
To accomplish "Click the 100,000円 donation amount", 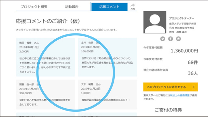I will (87, 51).
